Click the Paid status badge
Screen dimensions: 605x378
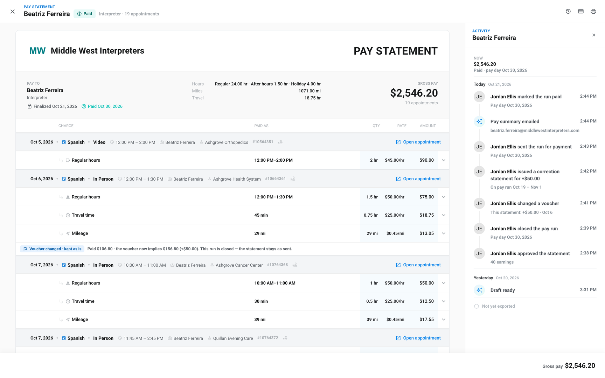(85, 14)
